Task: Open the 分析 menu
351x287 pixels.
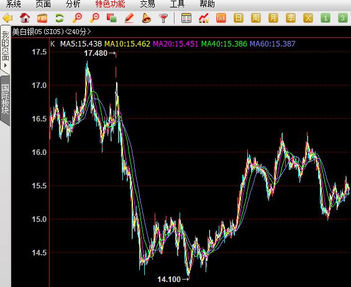Action: tap(73, 4)
